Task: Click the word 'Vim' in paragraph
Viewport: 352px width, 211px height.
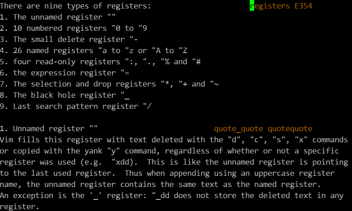Action: (7, 140)
